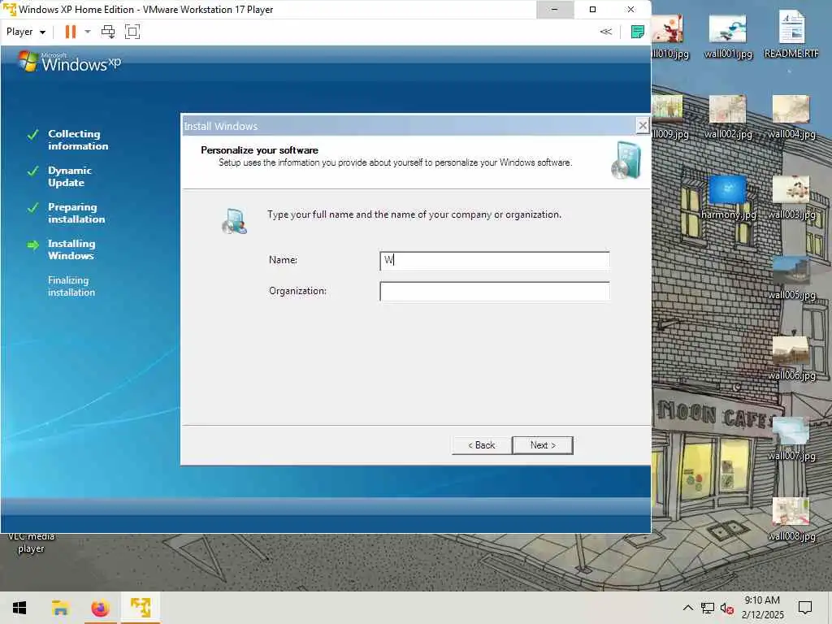Image resolution: width=832 pixels, height=624 pixels.
Task: Select the wall002.jpg desktop icon
Action: [x=728, y=117]
